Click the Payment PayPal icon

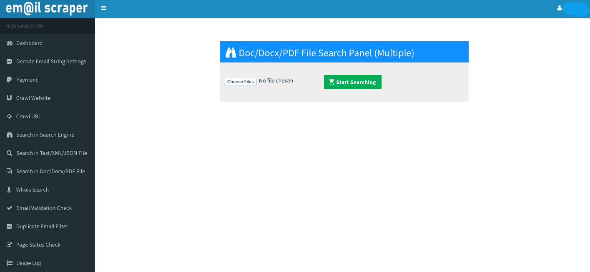pyautogui.click(x=9, y=80)
